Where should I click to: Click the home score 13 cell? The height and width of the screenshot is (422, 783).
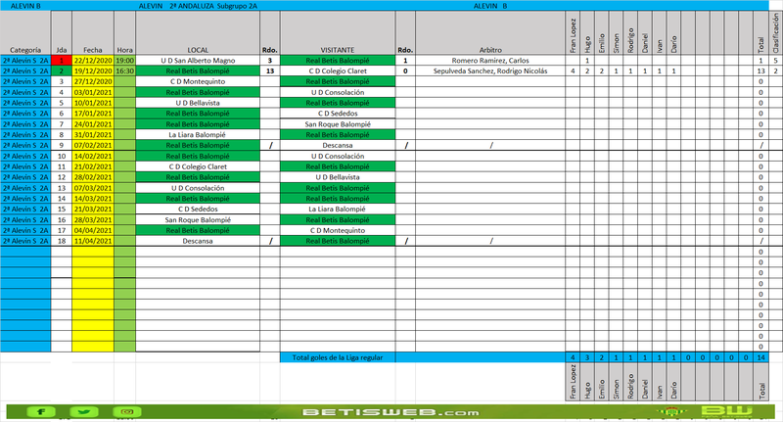click(270, 70)
